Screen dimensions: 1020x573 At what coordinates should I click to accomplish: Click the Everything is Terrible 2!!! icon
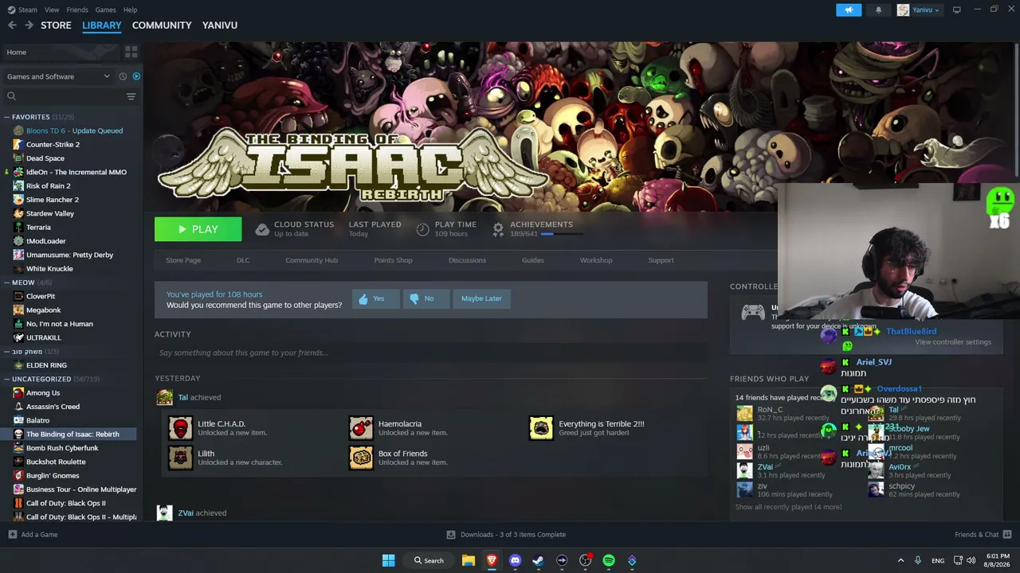(541, 428)
